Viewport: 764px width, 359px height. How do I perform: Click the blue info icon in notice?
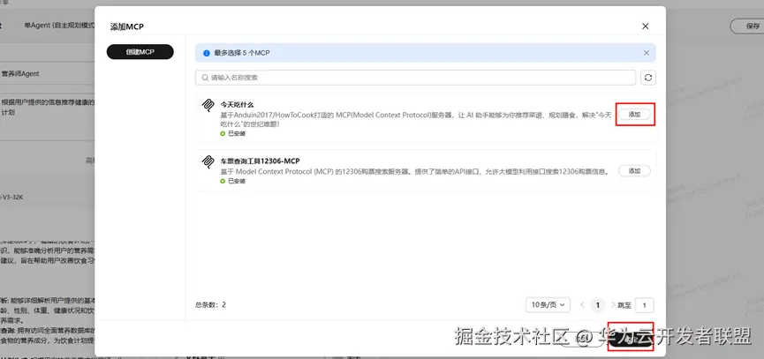click(207, 53)
